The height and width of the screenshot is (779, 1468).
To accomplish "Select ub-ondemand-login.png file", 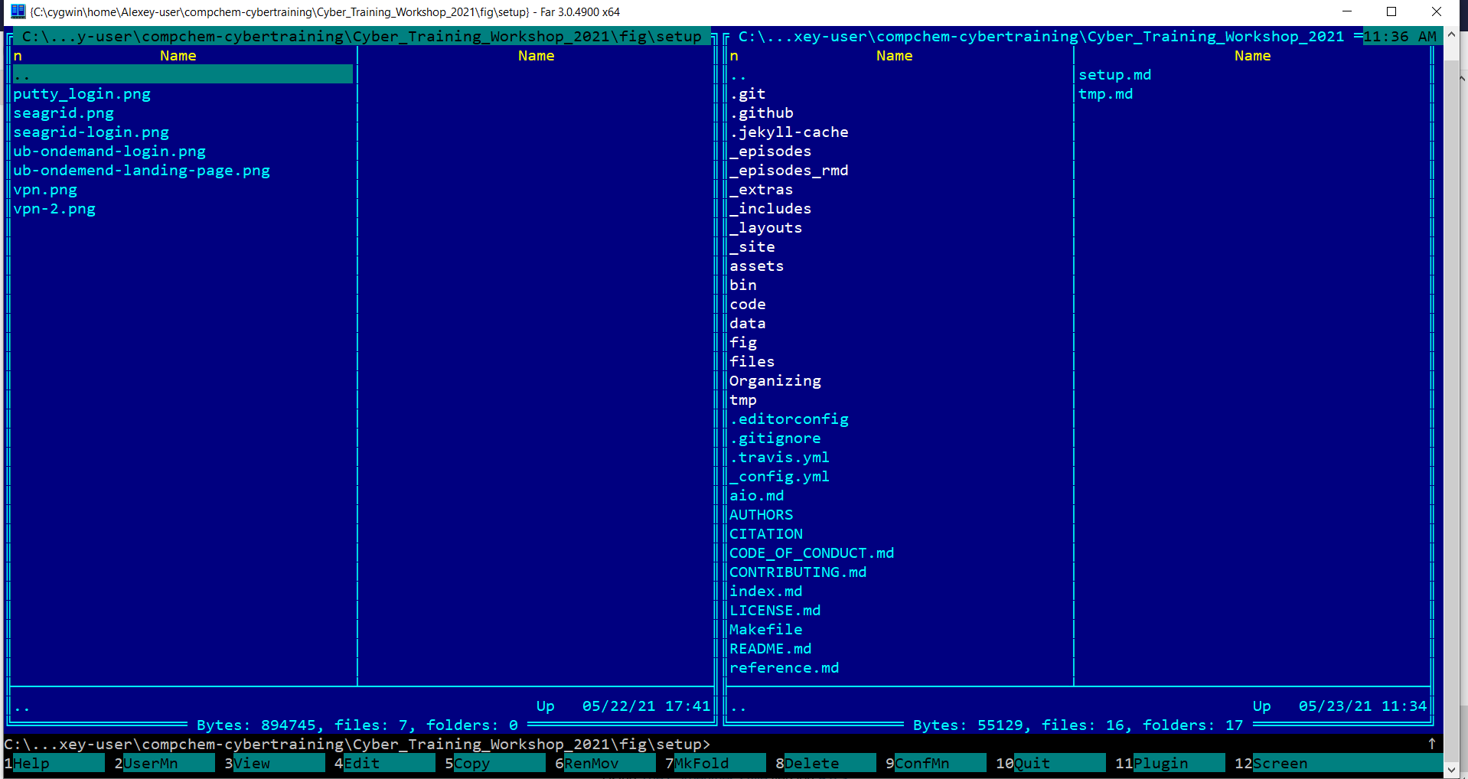I will pos(109,152).
